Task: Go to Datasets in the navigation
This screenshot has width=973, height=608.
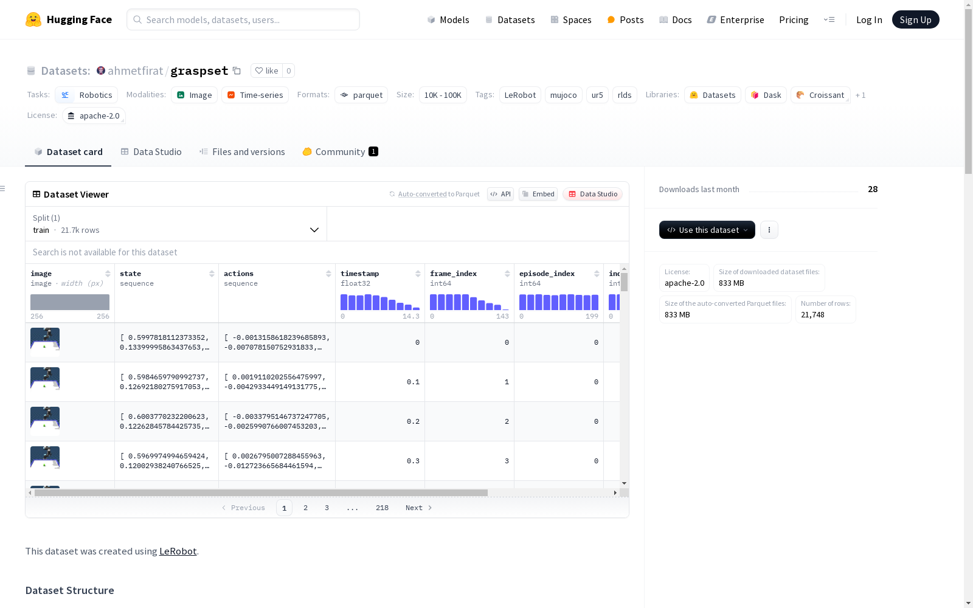Action: (510, 19)
